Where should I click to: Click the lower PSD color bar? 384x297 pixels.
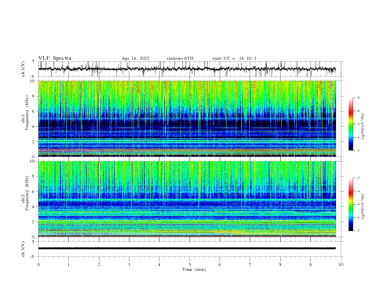351,204
